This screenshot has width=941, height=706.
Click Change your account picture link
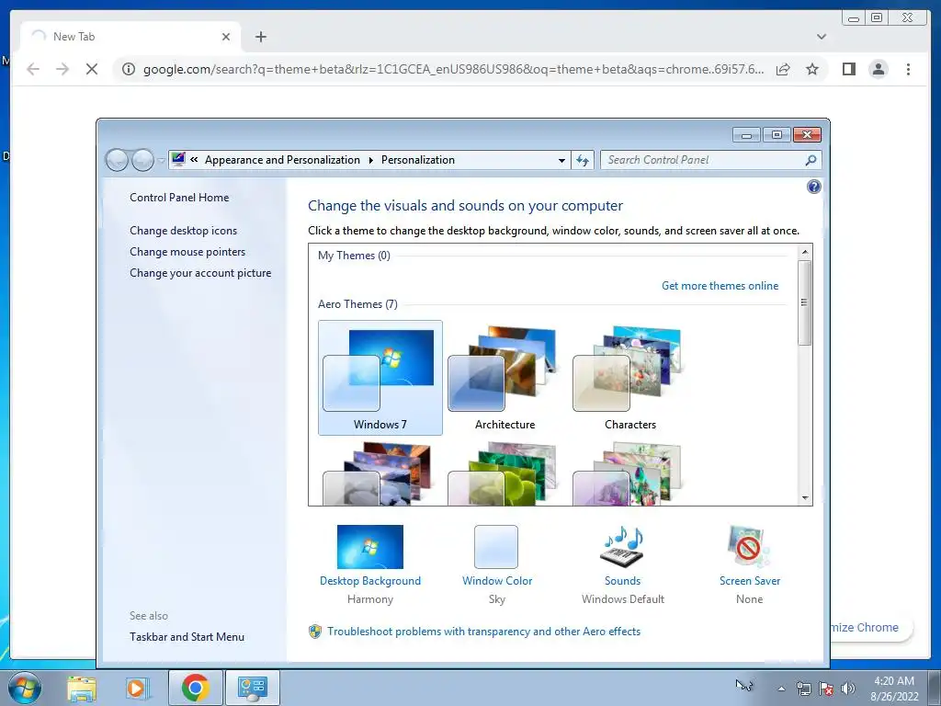tap(200, 272)
